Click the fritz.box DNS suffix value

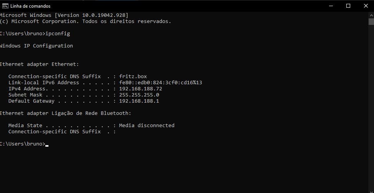pyautogui.click(x=133, y=76)
